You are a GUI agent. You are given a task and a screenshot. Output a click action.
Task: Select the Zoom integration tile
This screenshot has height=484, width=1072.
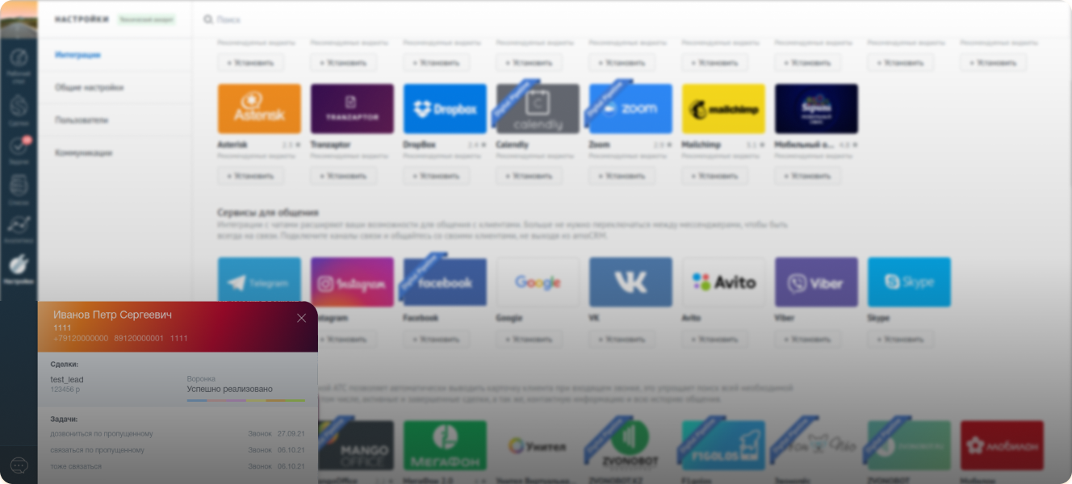[630, 109]
